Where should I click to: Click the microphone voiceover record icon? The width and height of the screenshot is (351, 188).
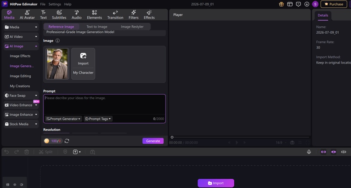(x=309, y=152)
